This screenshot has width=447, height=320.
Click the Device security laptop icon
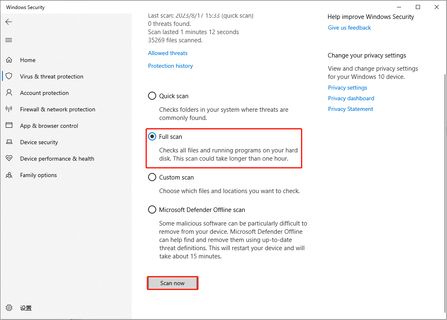pos(9,142)
